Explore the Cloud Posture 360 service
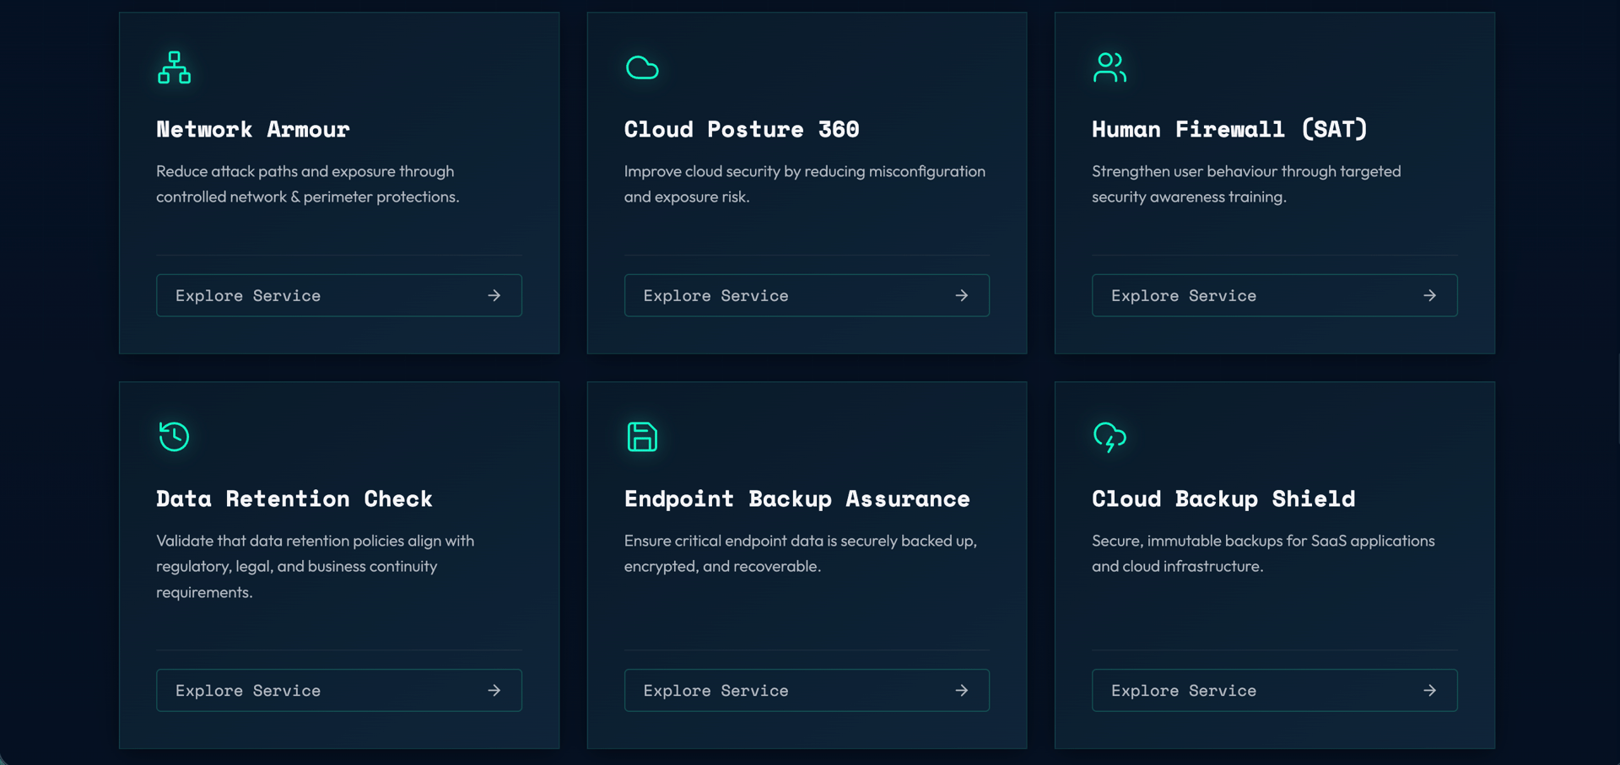Screen dimensions: 1620x765 pos(806,296)
